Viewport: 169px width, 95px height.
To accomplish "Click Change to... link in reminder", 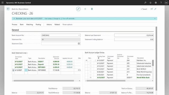I will tap(57, 18).
